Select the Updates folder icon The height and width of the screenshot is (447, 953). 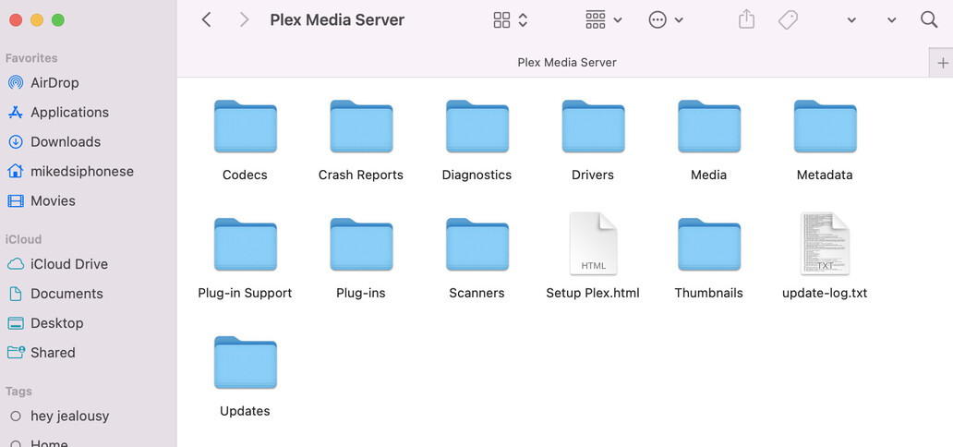[x=245, y=362]
